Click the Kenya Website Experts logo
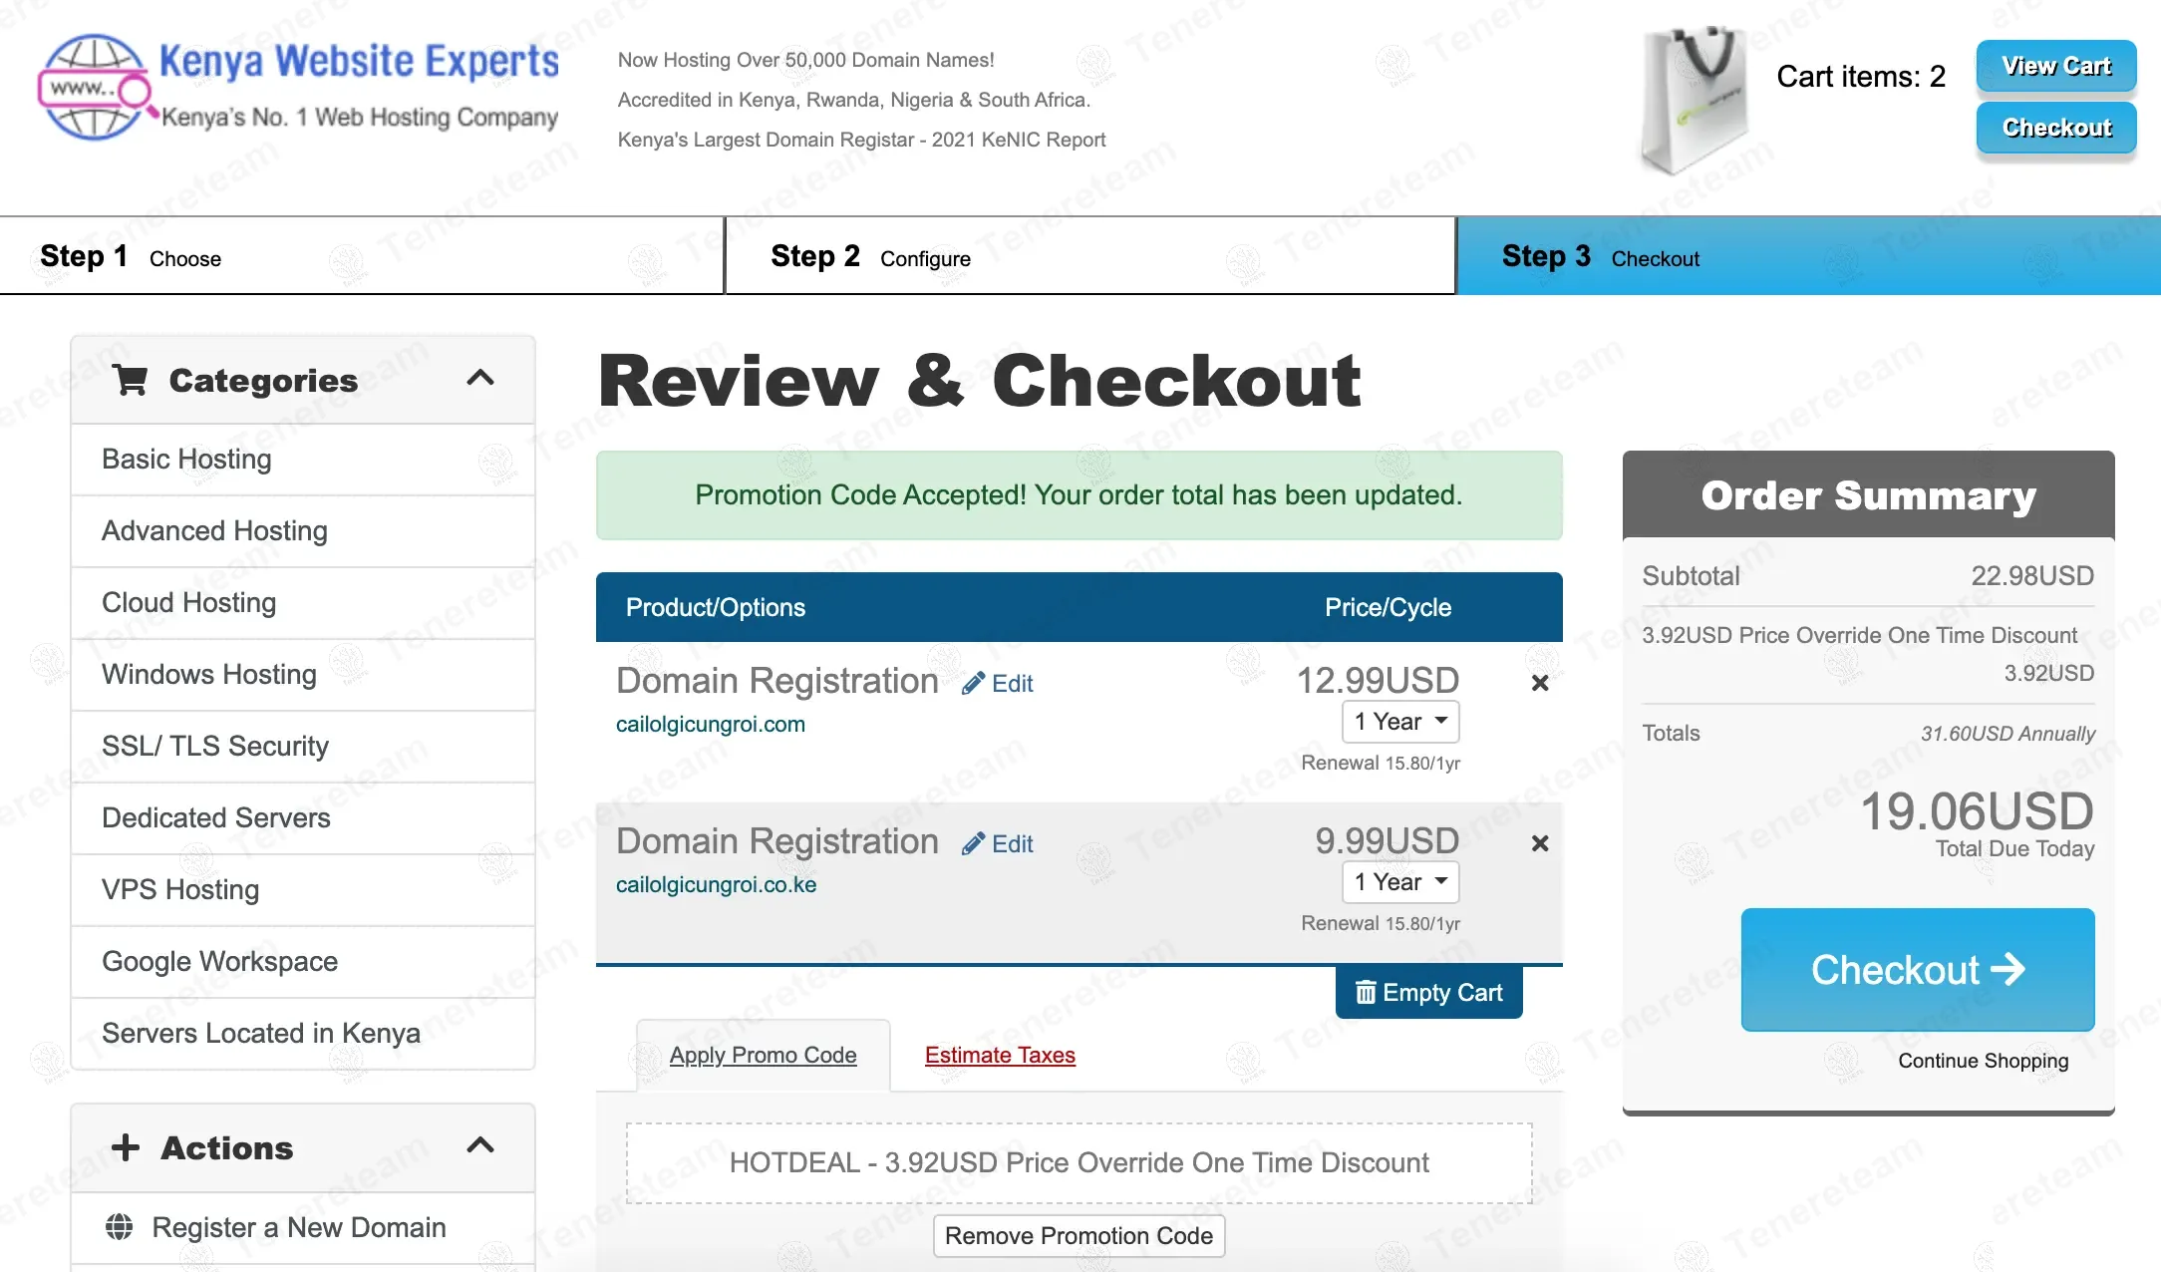Screen dimensions: 2161x1272 pyautogui.click(x=299, y=88)
